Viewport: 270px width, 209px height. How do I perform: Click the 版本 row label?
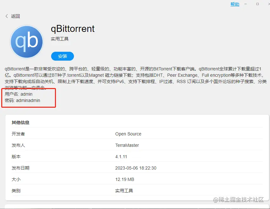(16, 157)
